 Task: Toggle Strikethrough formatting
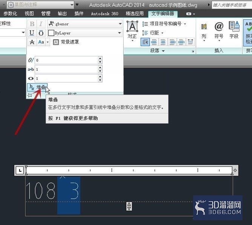coord(32,42)
